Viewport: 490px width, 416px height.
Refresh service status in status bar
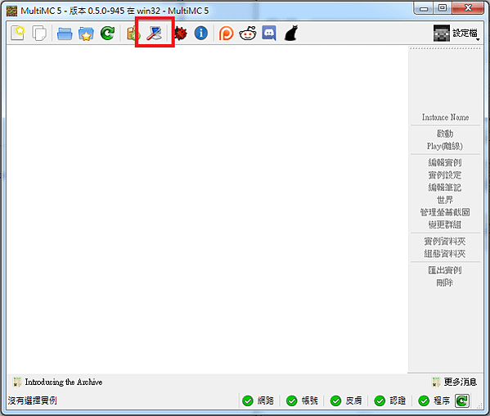[462, 400]
